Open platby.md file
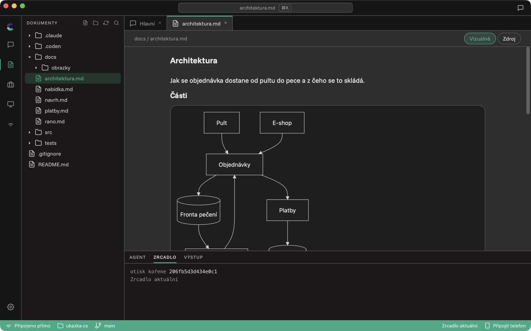 [x=73, y=111]
